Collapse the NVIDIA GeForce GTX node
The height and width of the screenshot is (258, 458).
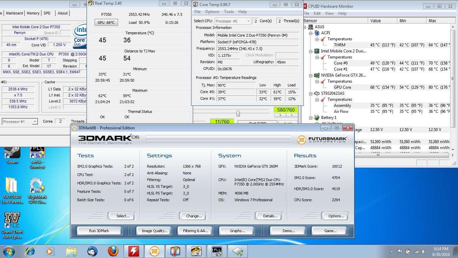pos(311,75)
